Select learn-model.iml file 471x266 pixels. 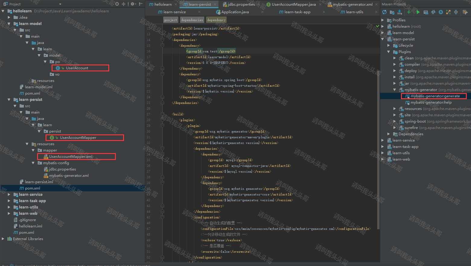[39, 87]
